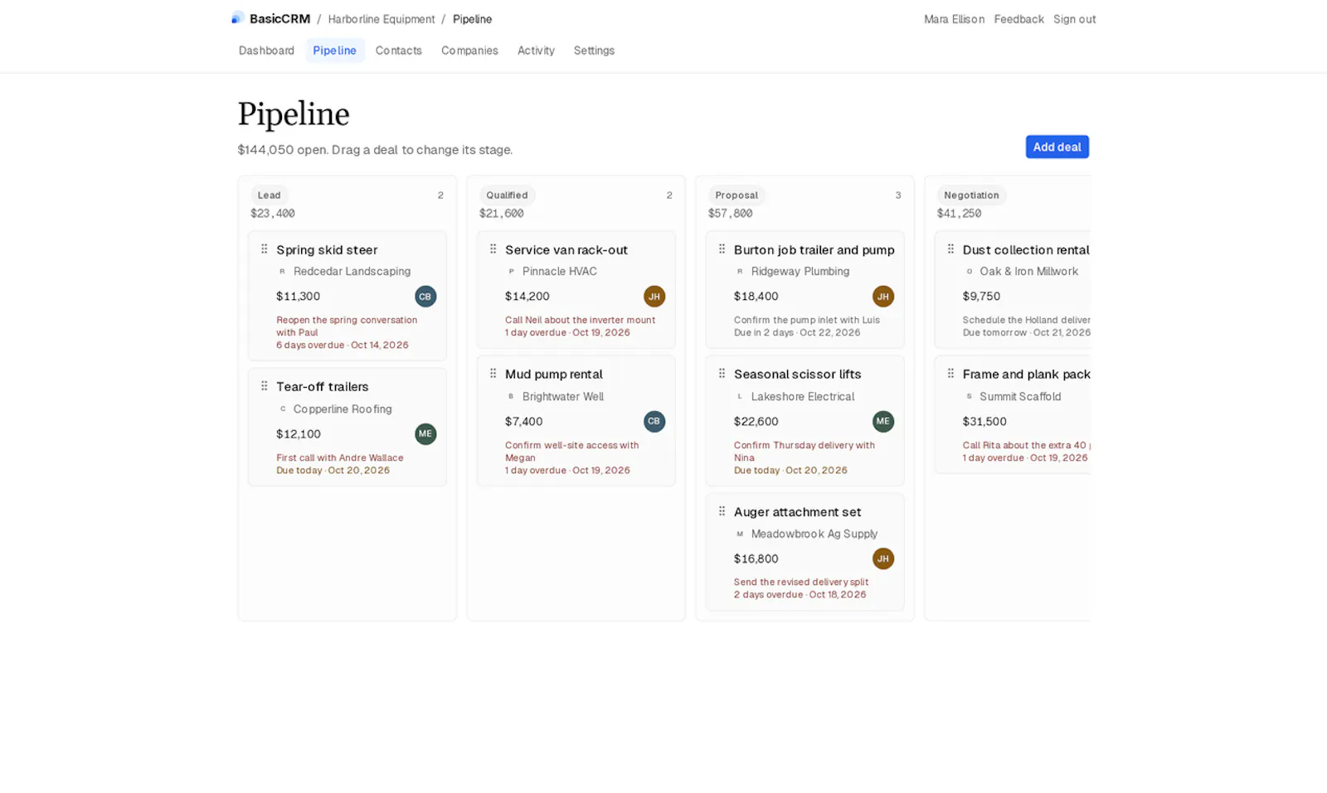Open the Spring skid steer deal

pyautogui.click(x=327, y=249)
